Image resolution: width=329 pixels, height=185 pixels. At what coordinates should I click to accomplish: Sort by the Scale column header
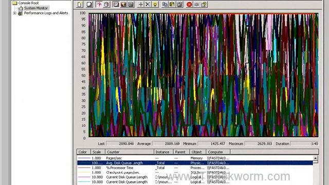point(98,152)
